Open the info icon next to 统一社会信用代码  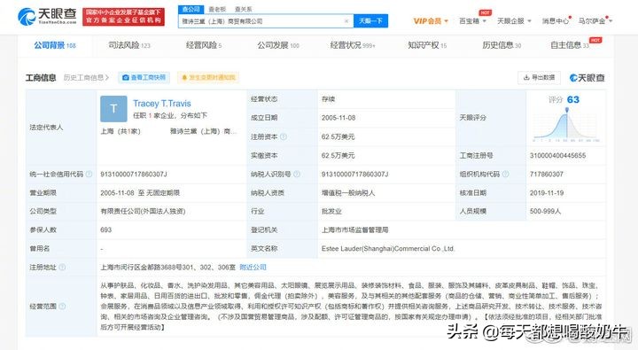89,175
